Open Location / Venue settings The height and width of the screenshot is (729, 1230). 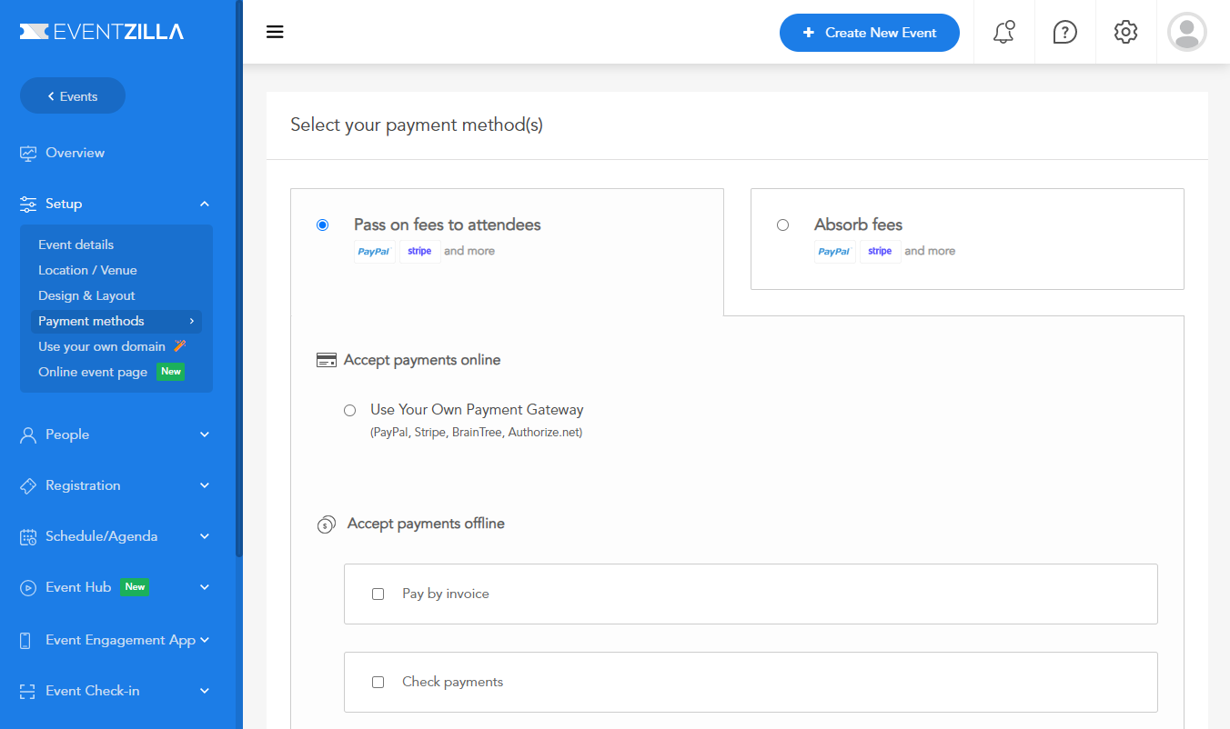pos(87,270)
